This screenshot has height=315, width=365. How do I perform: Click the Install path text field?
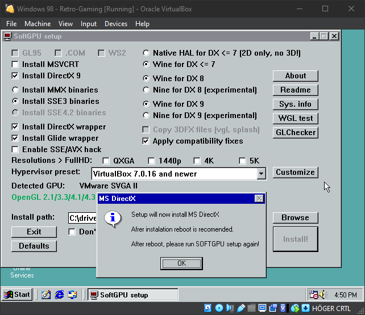click(x=82, y=218)
